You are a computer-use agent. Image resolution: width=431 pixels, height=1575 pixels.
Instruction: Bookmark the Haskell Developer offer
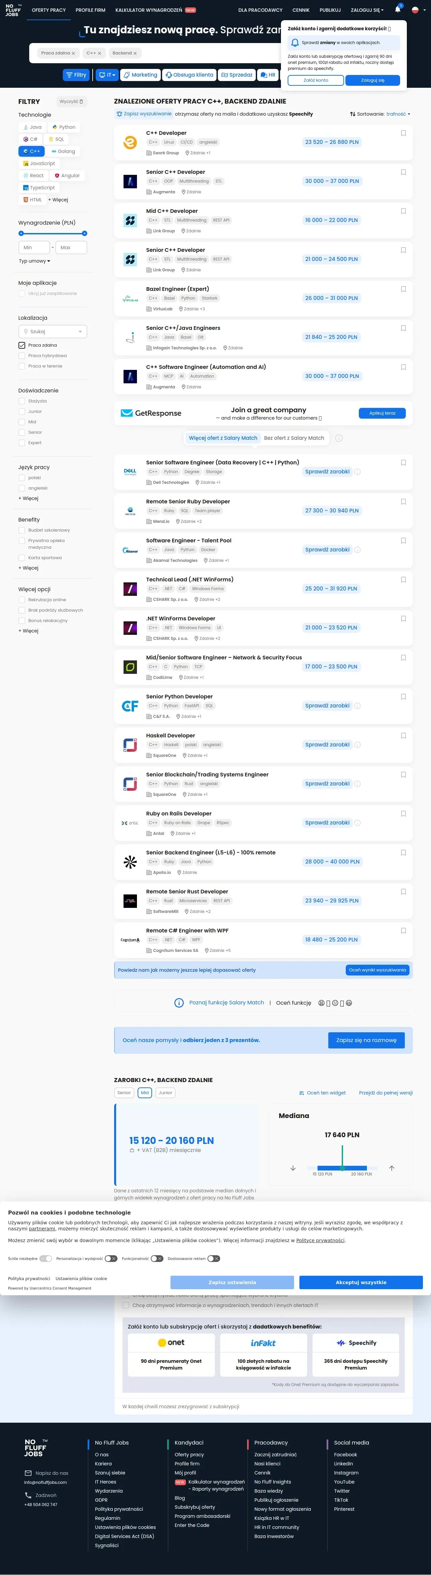(403, 735)
